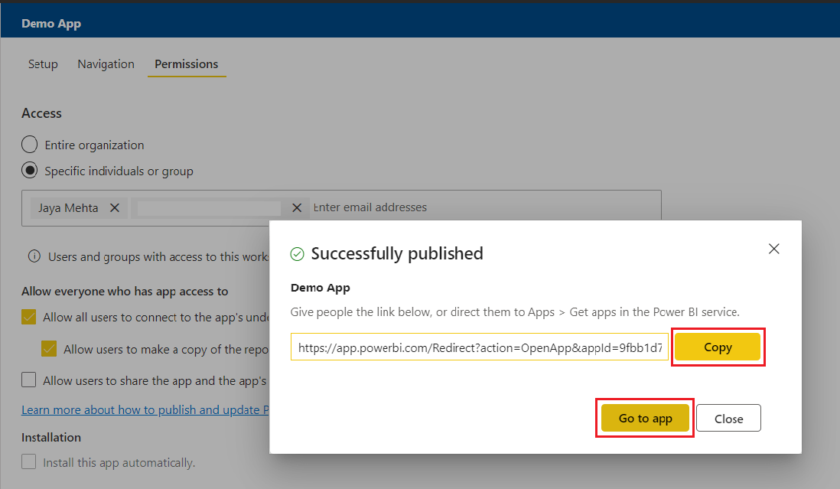This screenshot has width=840, height=489.
Task: Click the app URL text box
Action: coord(480,347)
